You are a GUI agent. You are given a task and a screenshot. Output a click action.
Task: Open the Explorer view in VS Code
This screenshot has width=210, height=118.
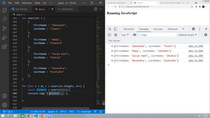[4, 10]
